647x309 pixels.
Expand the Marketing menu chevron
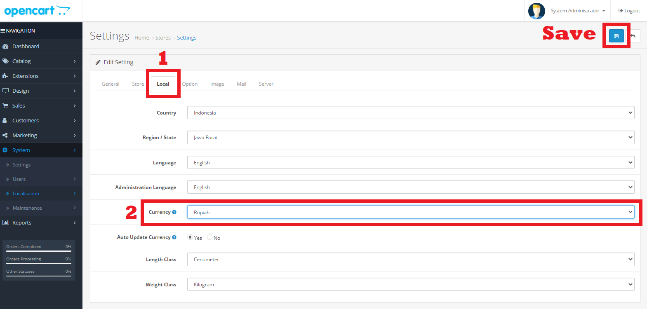[x=75, y=135]
